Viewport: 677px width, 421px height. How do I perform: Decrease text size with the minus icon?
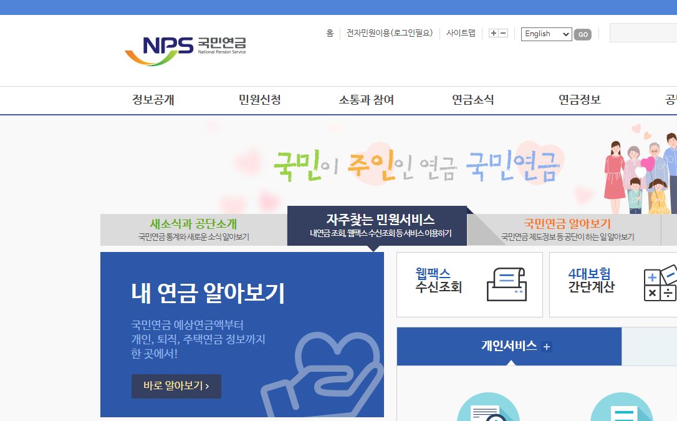click(504, 33)
